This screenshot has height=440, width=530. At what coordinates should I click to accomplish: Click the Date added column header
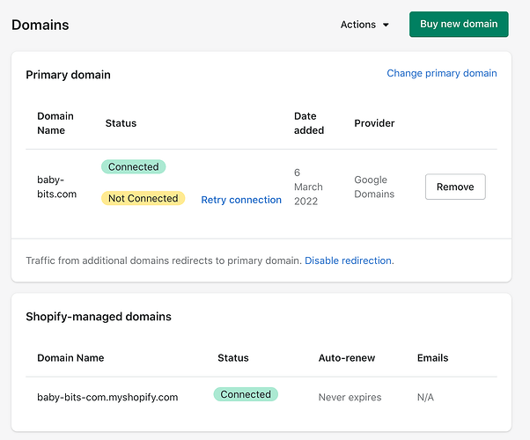tap(309, 123)
